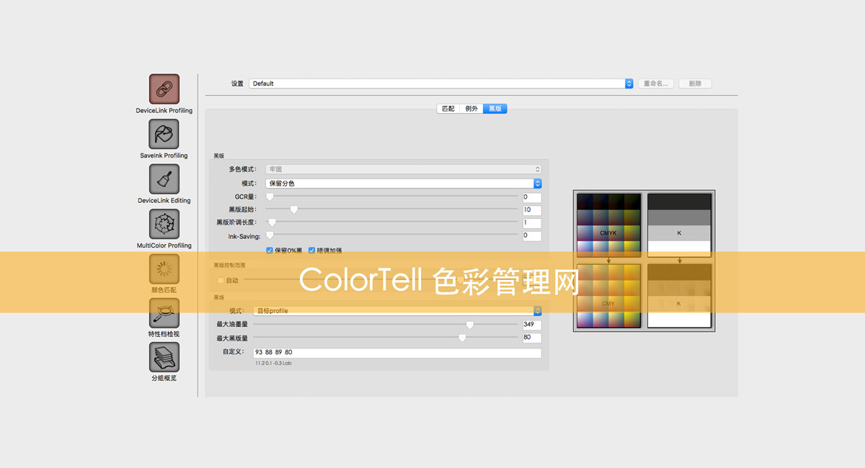865x468 pixels.
Task: Switch to the 匹配 tab
Action: click(447, 108)
